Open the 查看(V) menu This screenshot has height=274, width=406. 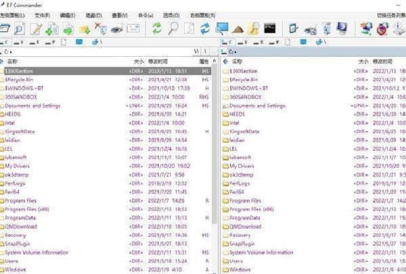pyautogui.click(x=120, y=16)
